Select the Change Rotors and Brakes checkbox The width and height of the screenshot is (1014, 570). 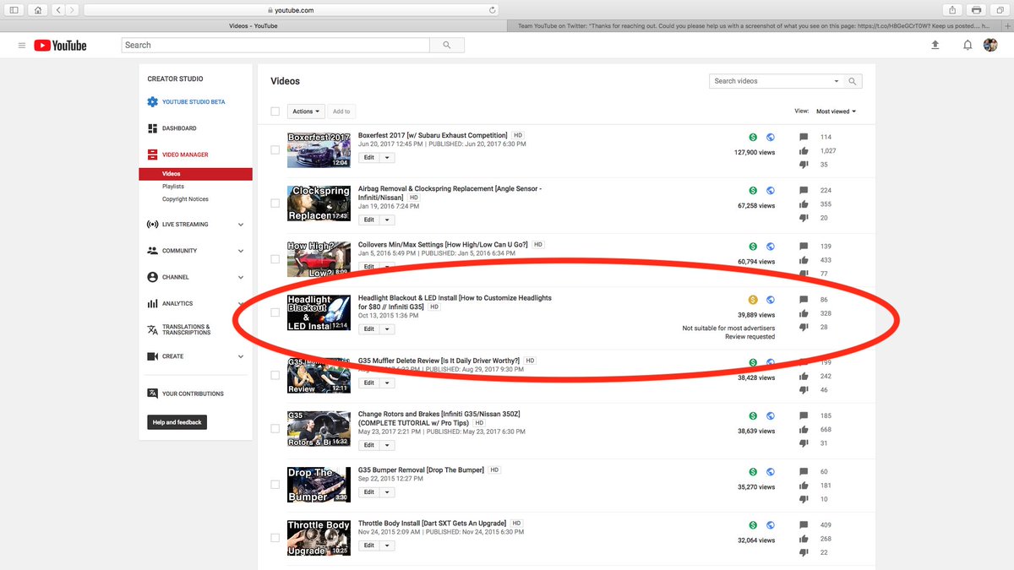[x=275, y=428]
